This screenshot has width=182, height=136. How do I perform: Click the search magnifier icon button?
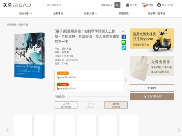tap(117, 5)
